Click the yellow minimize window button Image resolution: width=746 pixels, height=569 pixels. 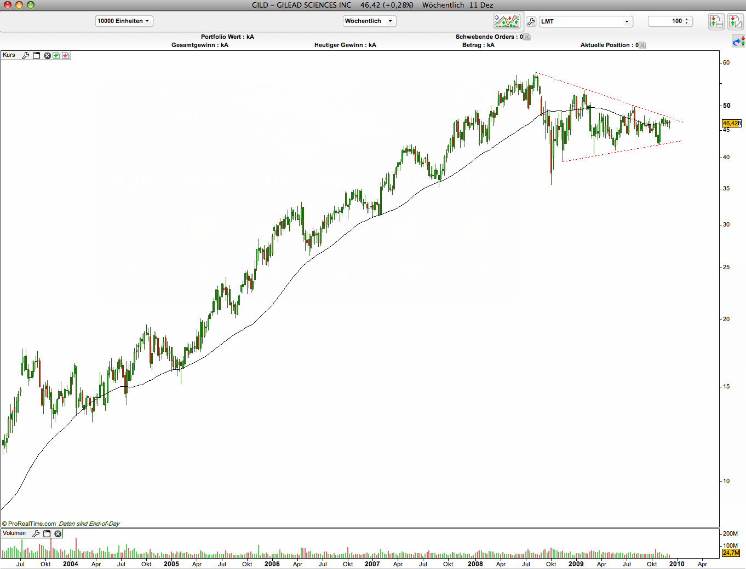coord(19,5)
